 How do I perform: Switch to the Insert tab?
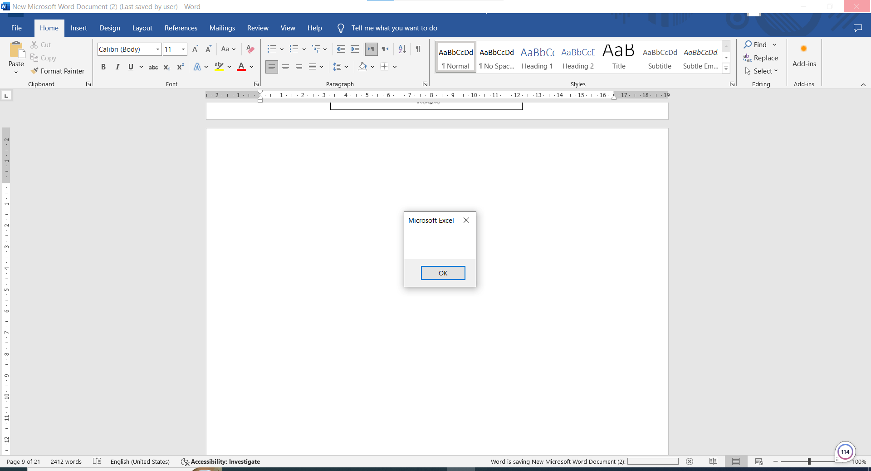tap(79, 28)
